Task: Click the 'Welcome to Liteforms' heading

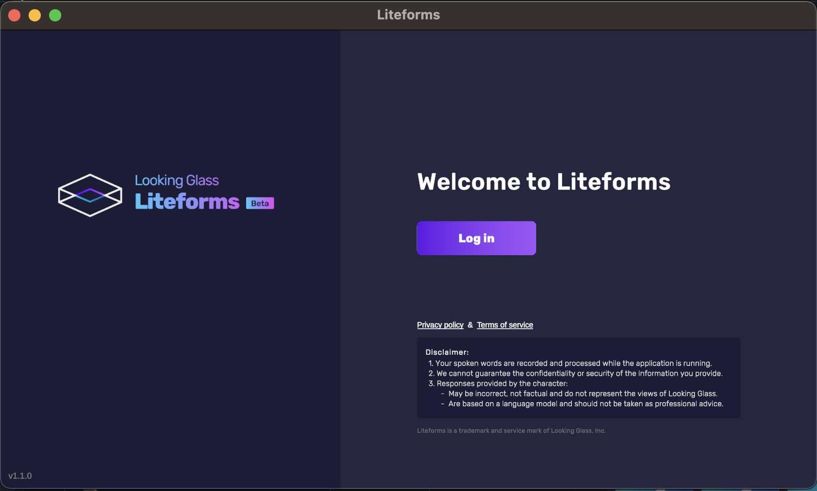Action: (544, 182)
